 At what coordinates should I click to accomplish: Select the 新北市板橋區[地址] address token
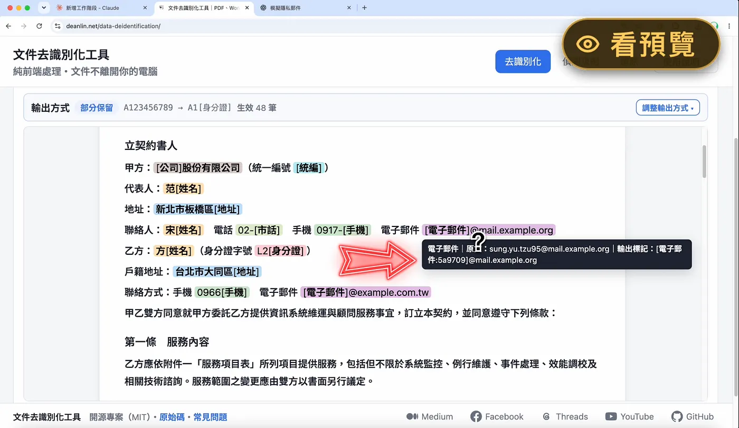198,209
